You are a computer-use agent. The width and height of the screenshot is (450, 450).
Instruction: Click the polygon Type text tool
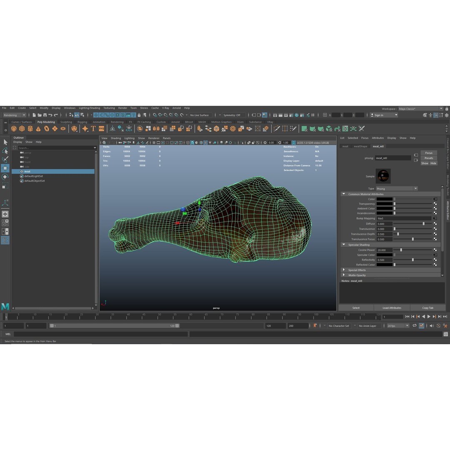tap(93, 129)
